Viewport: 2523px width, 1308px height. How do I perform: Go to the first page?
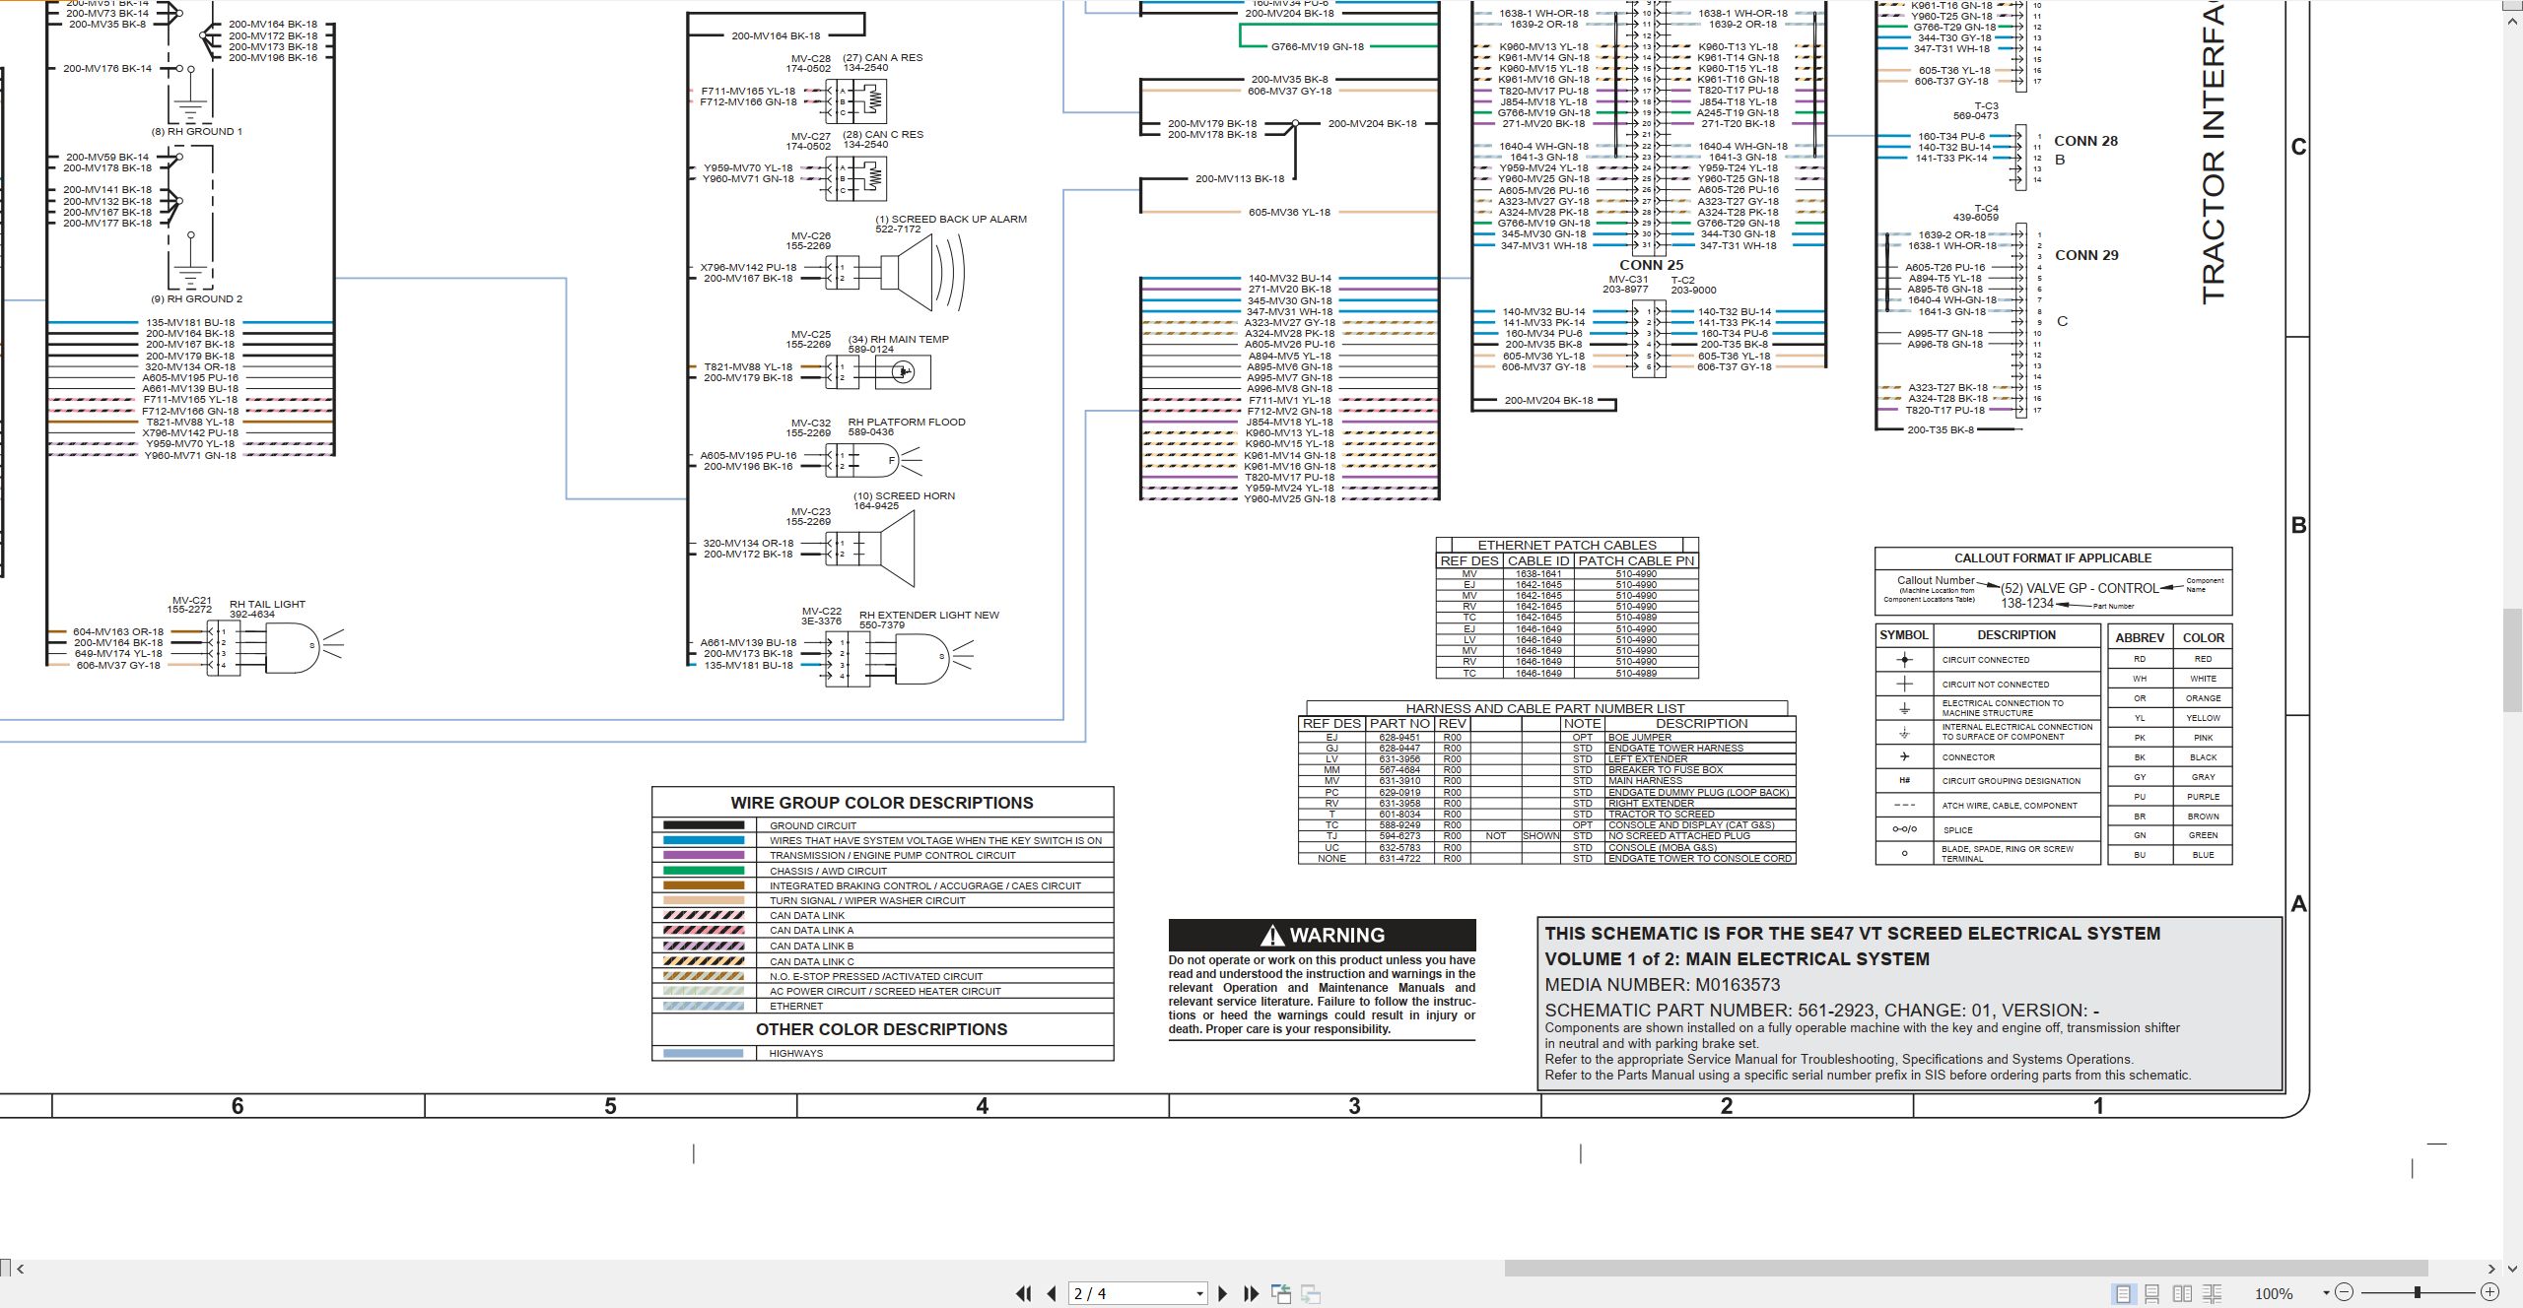click(1024, 1293)
